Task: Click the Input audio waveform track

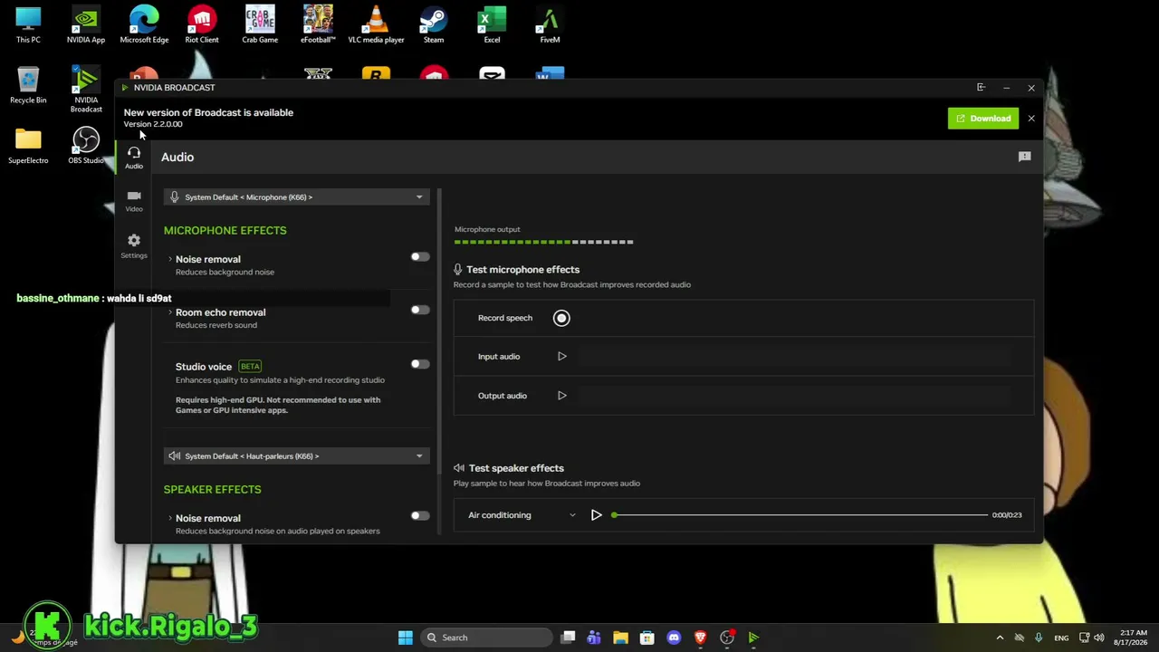Action: click(x=795, y=357)
